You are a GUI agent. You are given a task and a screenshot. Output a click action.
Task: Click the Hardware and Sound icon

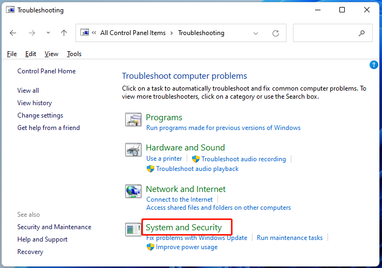133,150
